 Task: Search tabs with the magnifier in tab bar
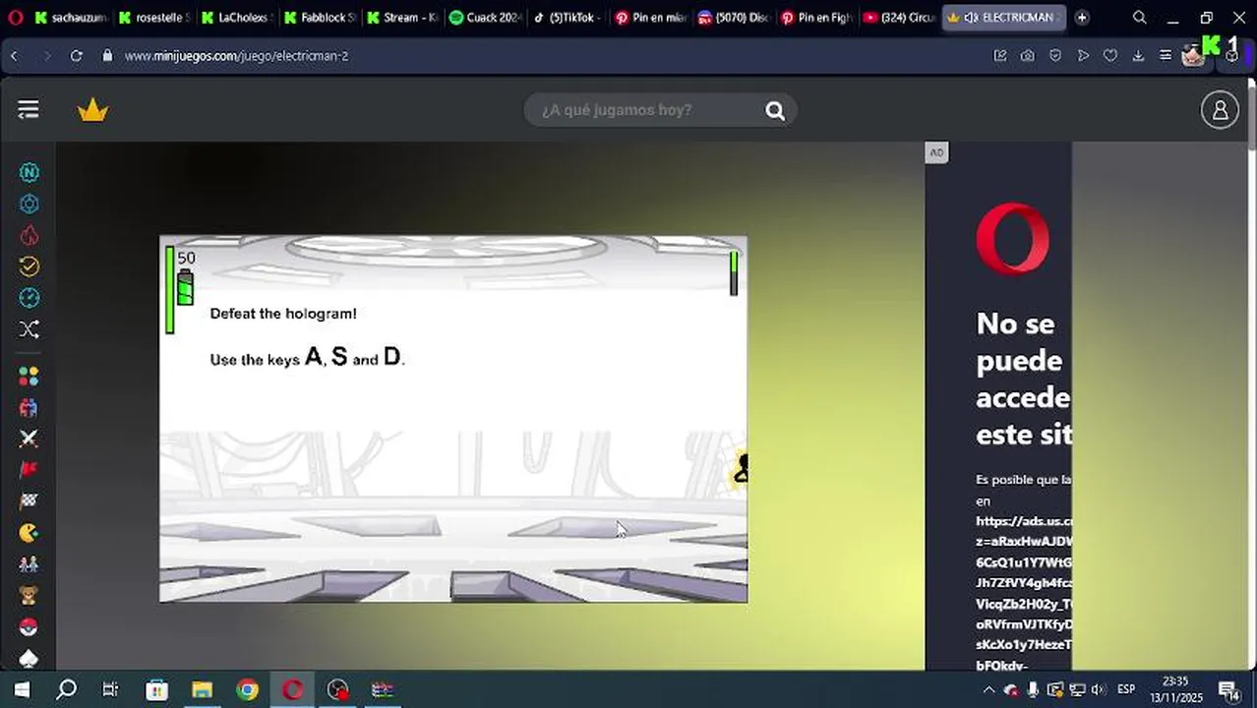tap(1139, 18)
